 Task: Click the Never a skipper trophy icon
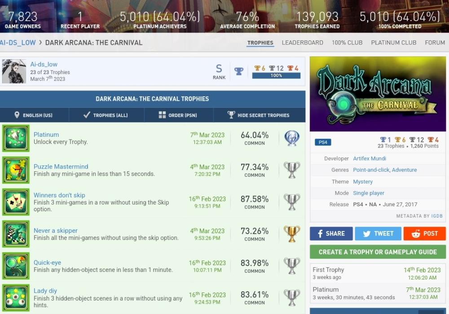(16, 234)
